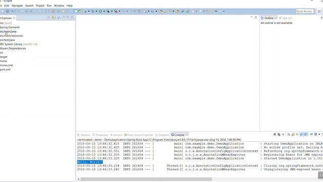
Task: Select Maven Dependencies in the tree
Action: click(13, 49)
